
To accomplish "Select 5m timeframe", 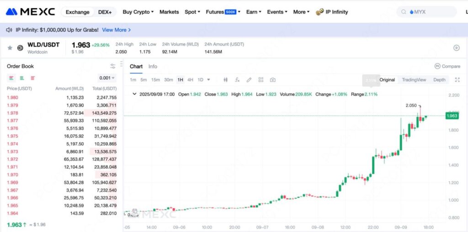I will [144, 80].
